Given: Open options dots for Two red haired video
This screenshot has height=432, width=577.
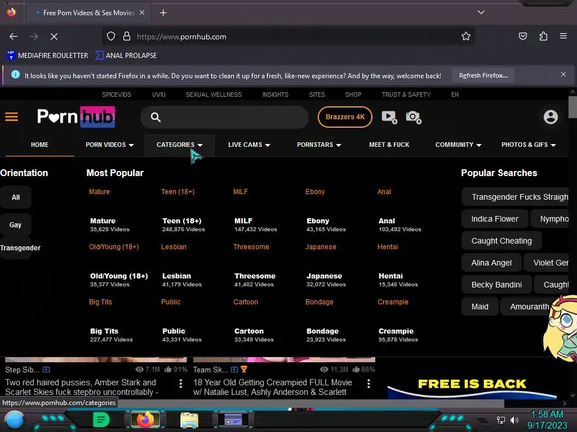Looking at the screenshot, I should coord(181,384).
